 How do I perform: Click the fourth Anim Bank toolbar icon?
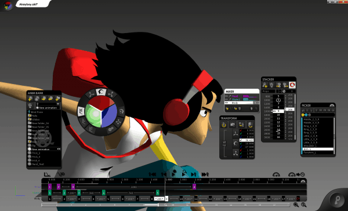click(51, 99)
